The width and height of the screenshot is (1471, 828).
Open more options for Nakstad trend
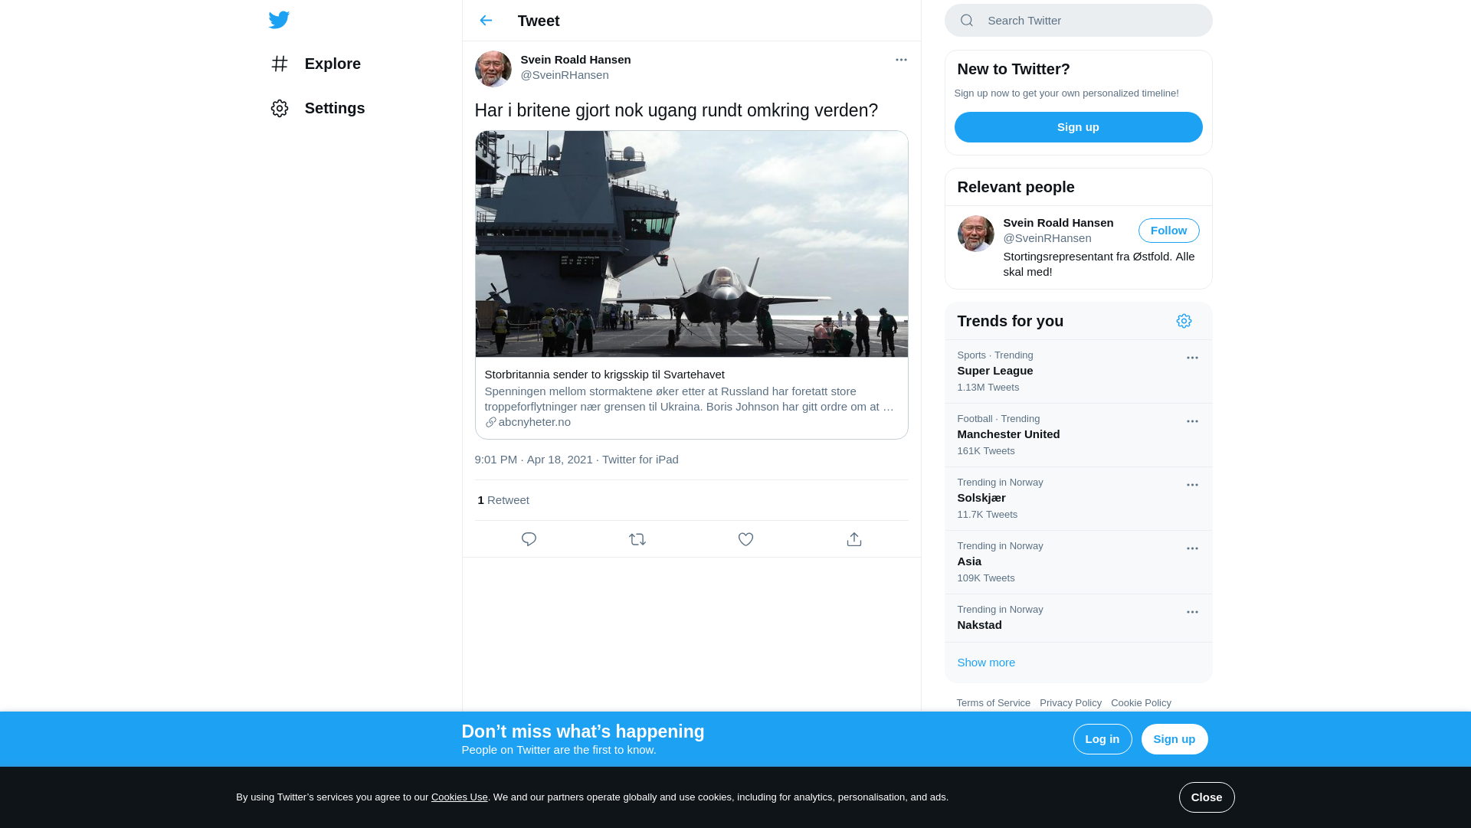click(x=1192, y=612)
